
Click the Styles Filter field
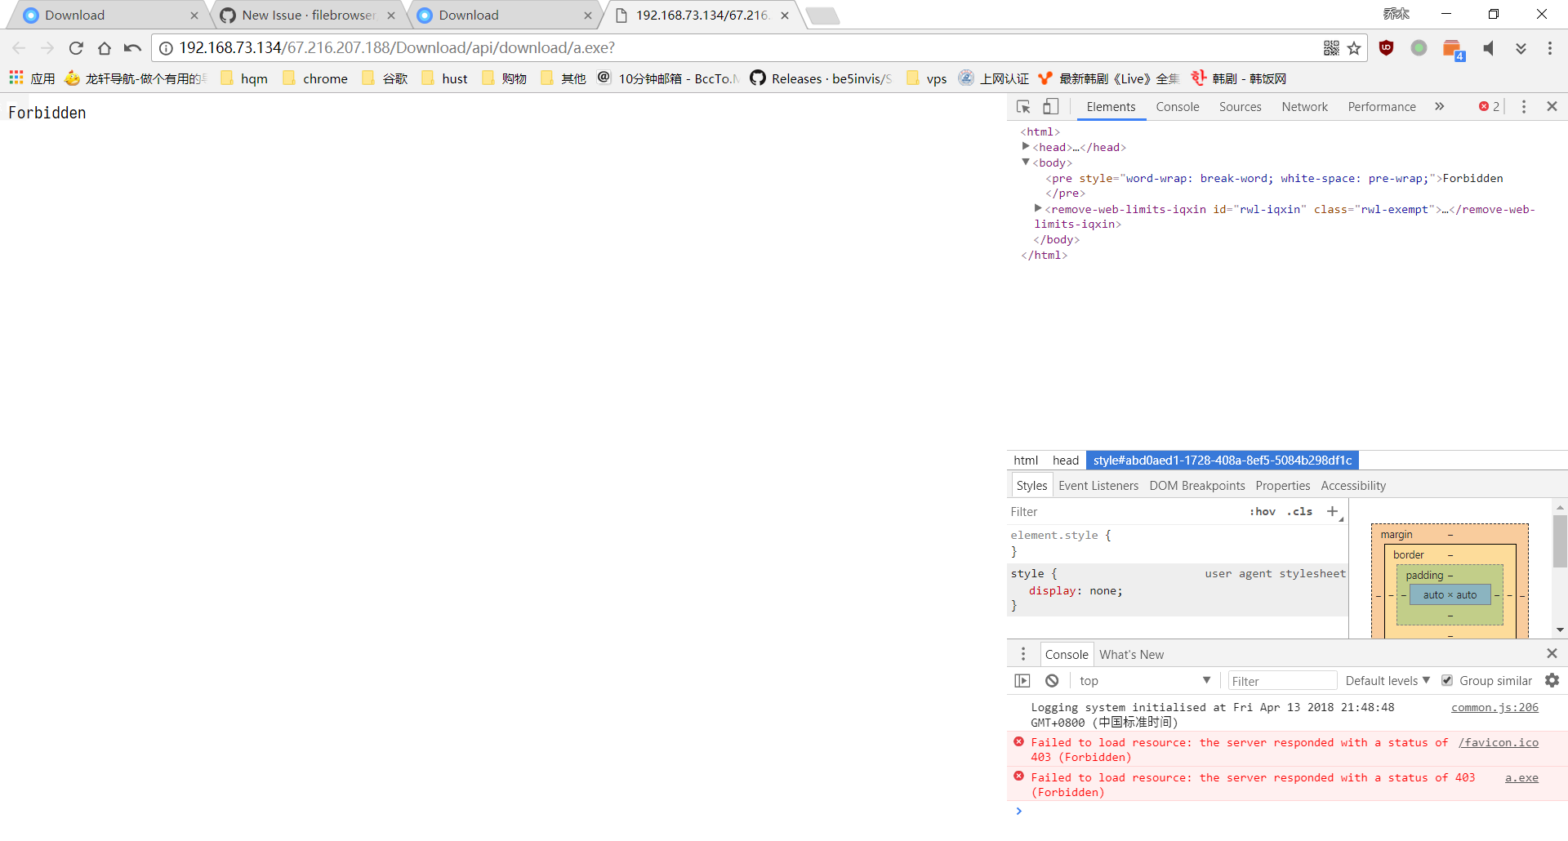click(x=1125, y=512)
